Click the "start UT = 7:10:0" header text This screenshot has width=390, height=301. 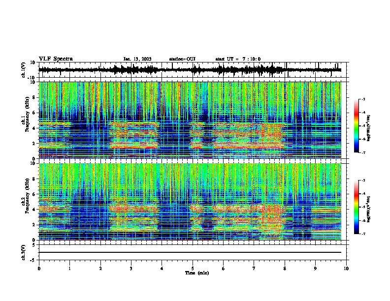pos(238,59)
